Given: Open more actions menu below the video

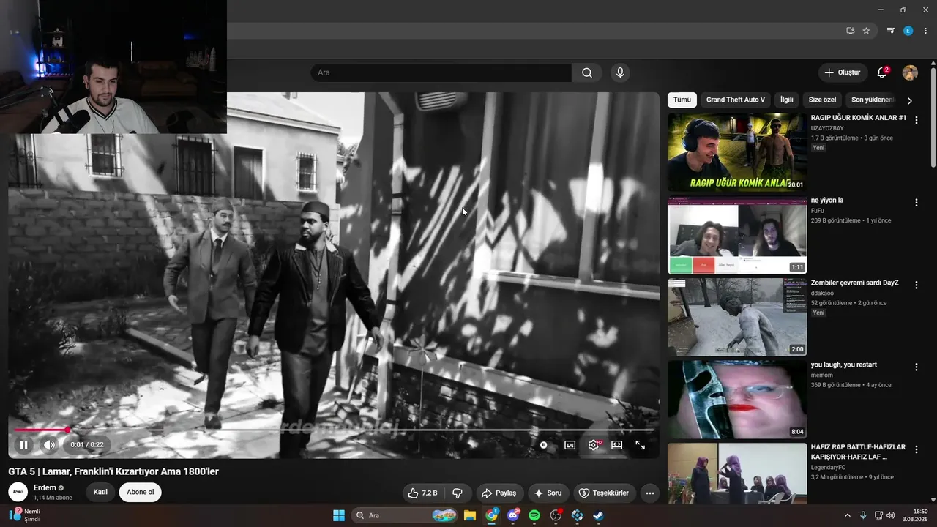Looking at the screenshot, I should [649, 493].
